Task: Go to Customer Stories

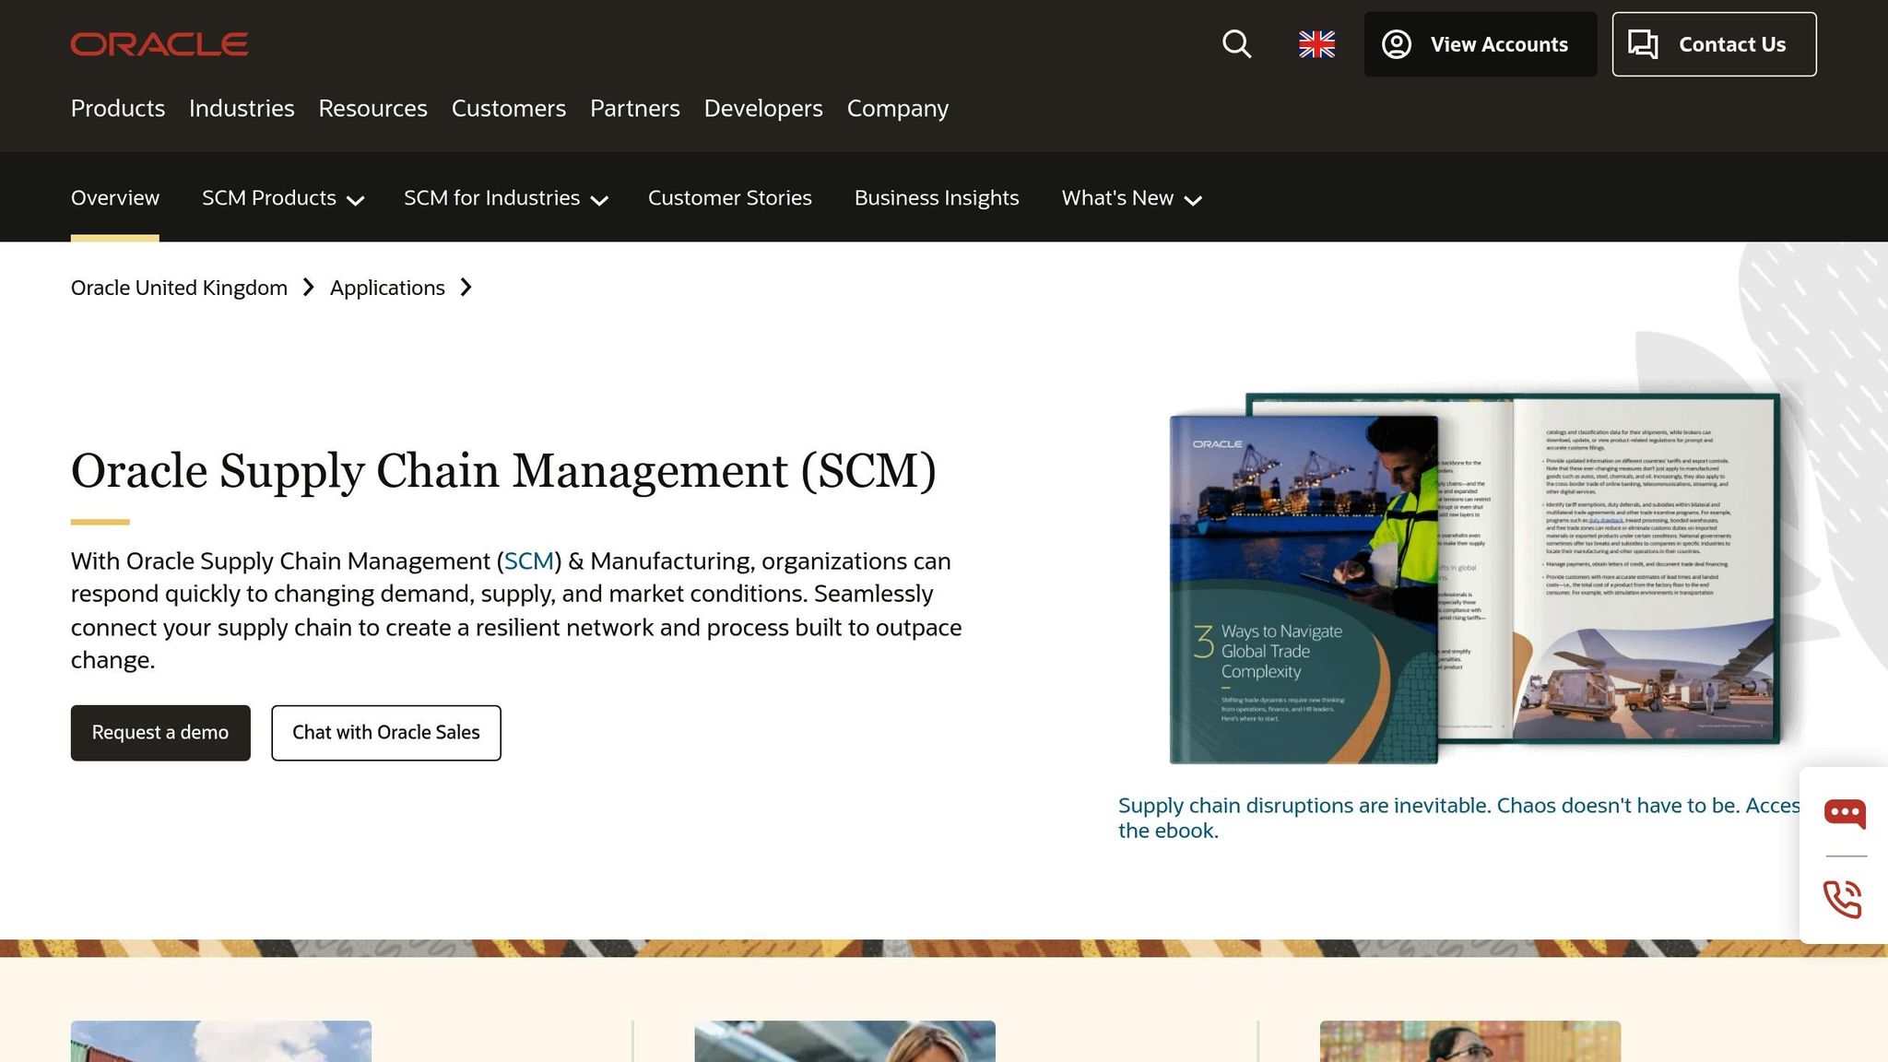Action: [x=730, y=197]
